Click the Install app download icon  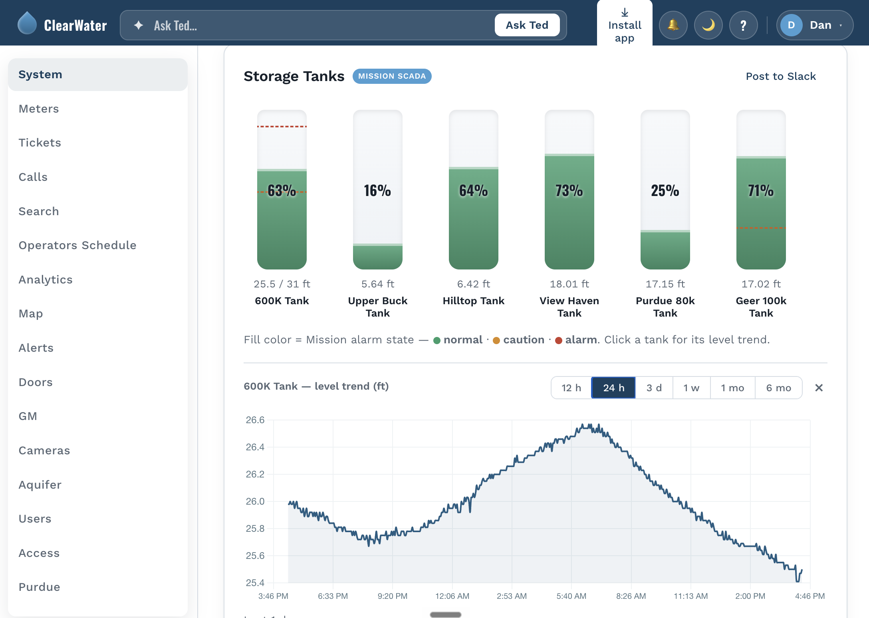coord(625,12)
